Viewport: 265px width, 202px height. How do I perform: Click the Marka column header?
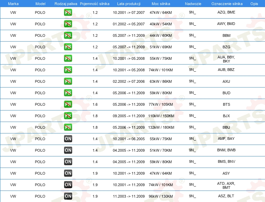point(13,4)
